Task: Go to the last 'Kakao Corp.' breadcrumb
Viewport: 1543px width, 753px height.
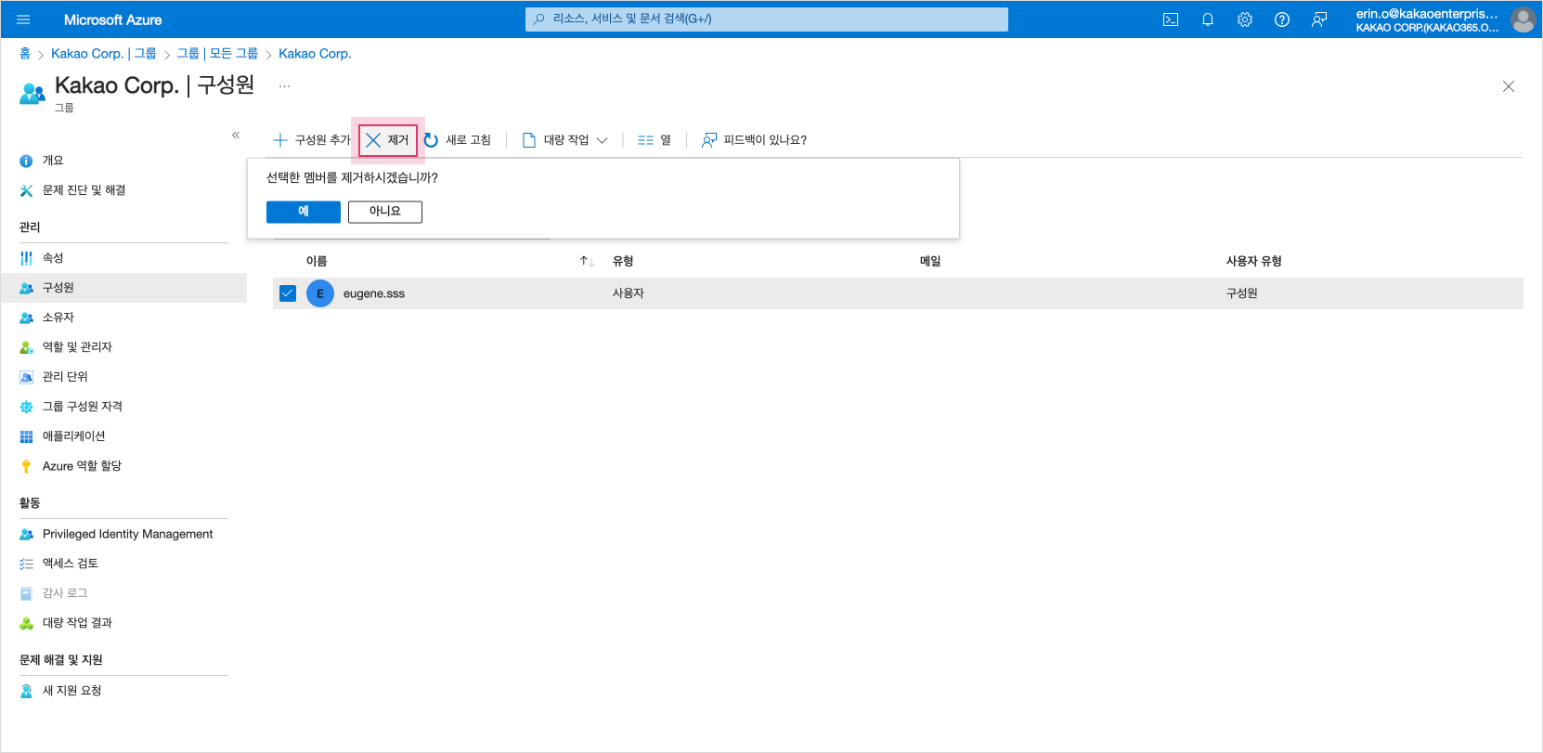Action: (x=315, y=54)
